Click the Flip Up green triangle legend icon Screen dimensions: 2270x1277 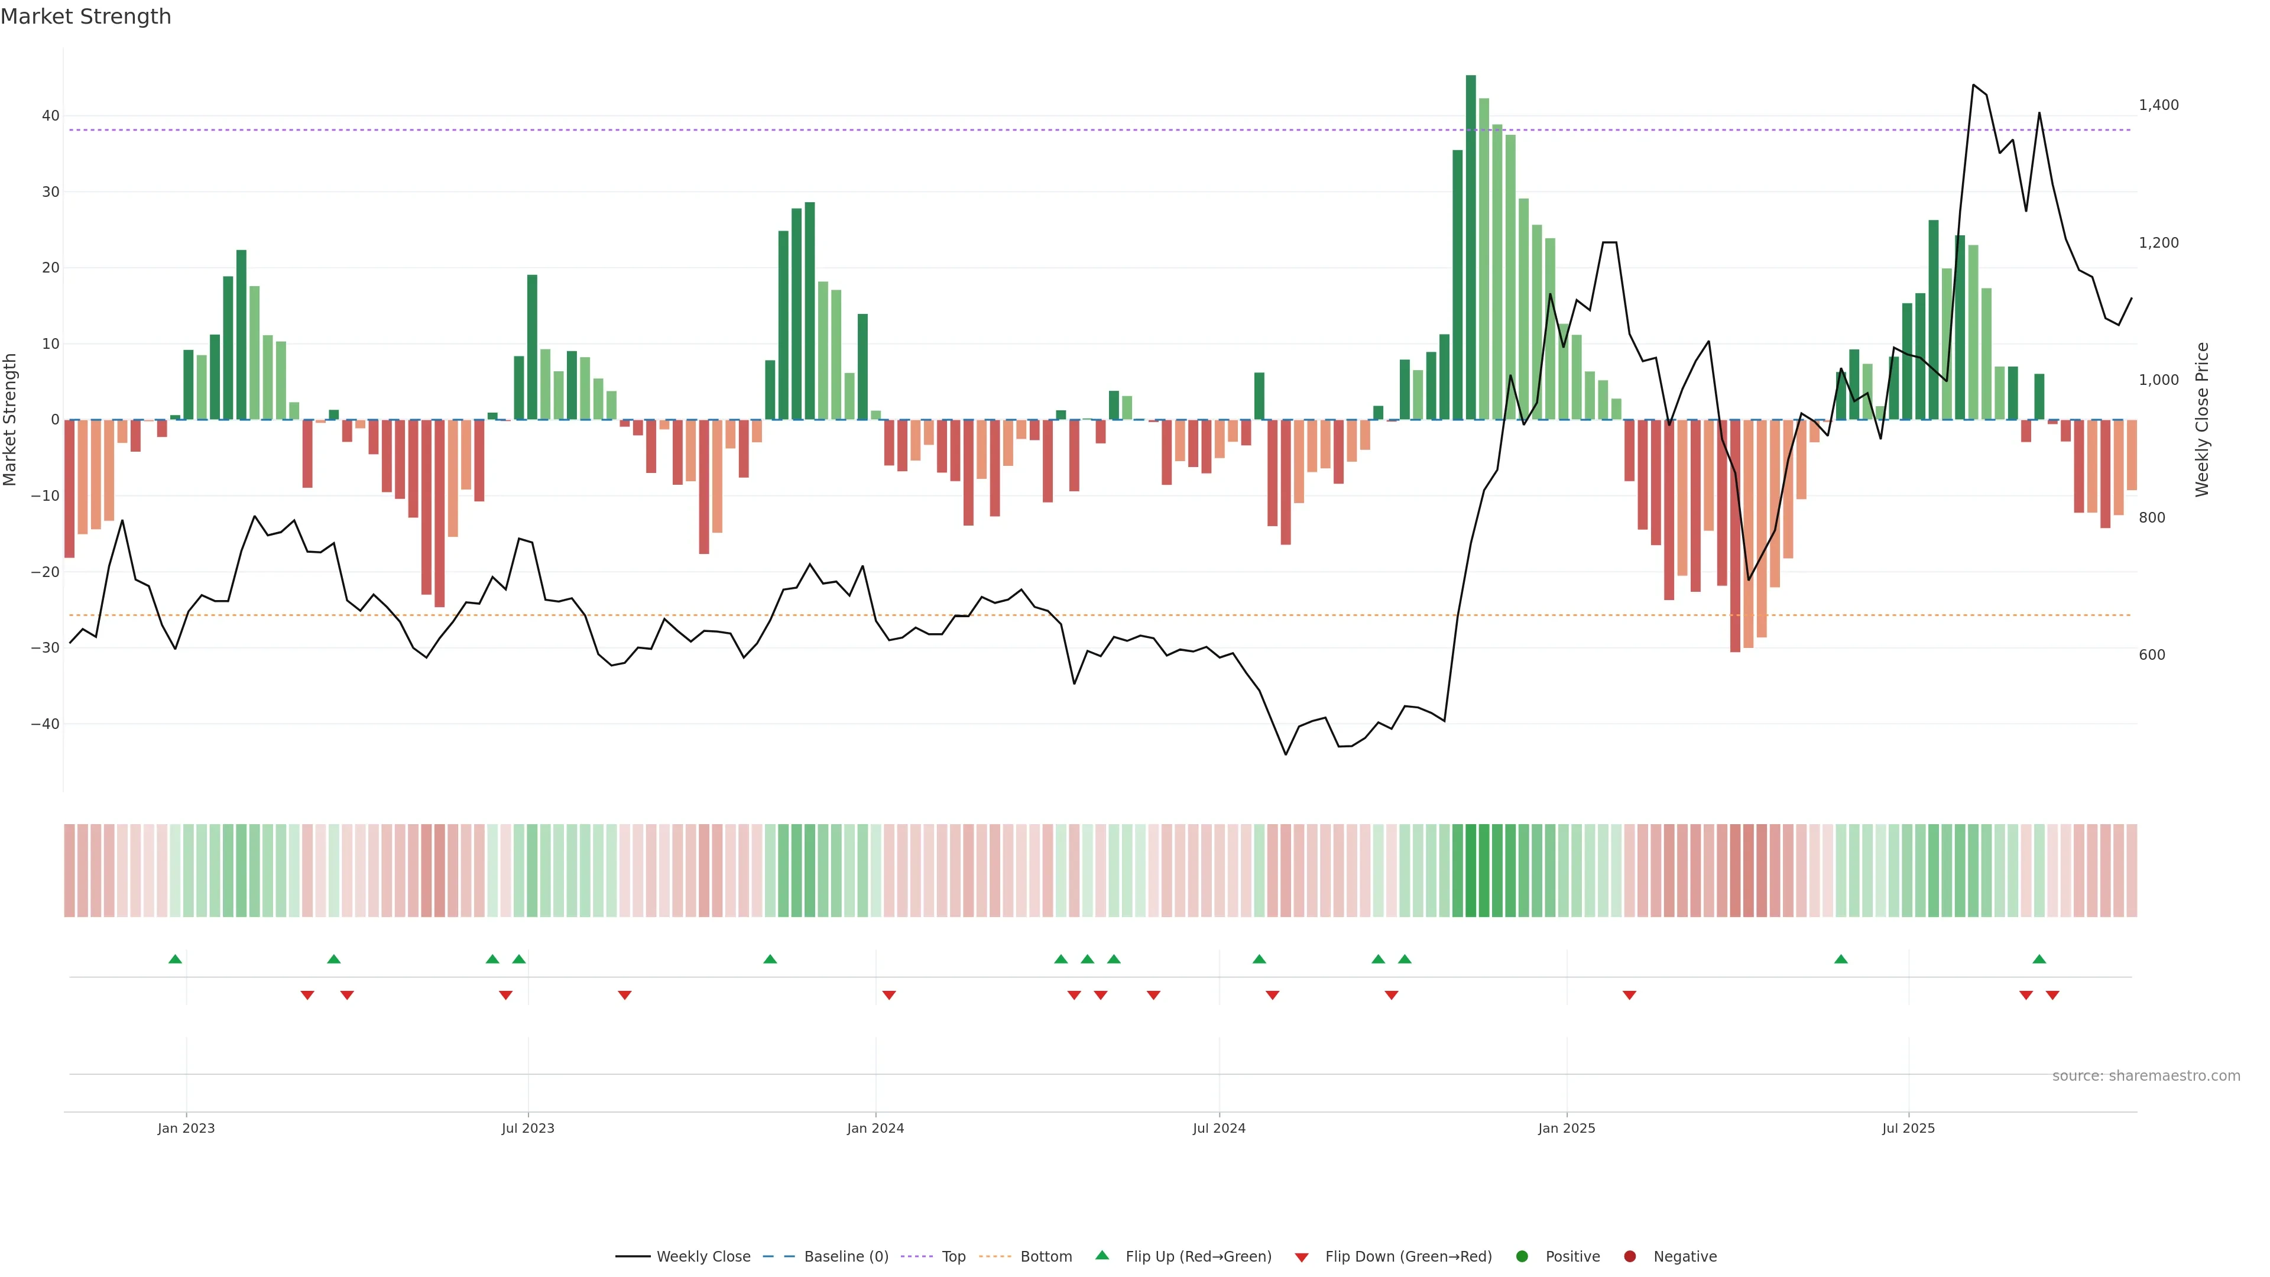pos(1101,1255)
